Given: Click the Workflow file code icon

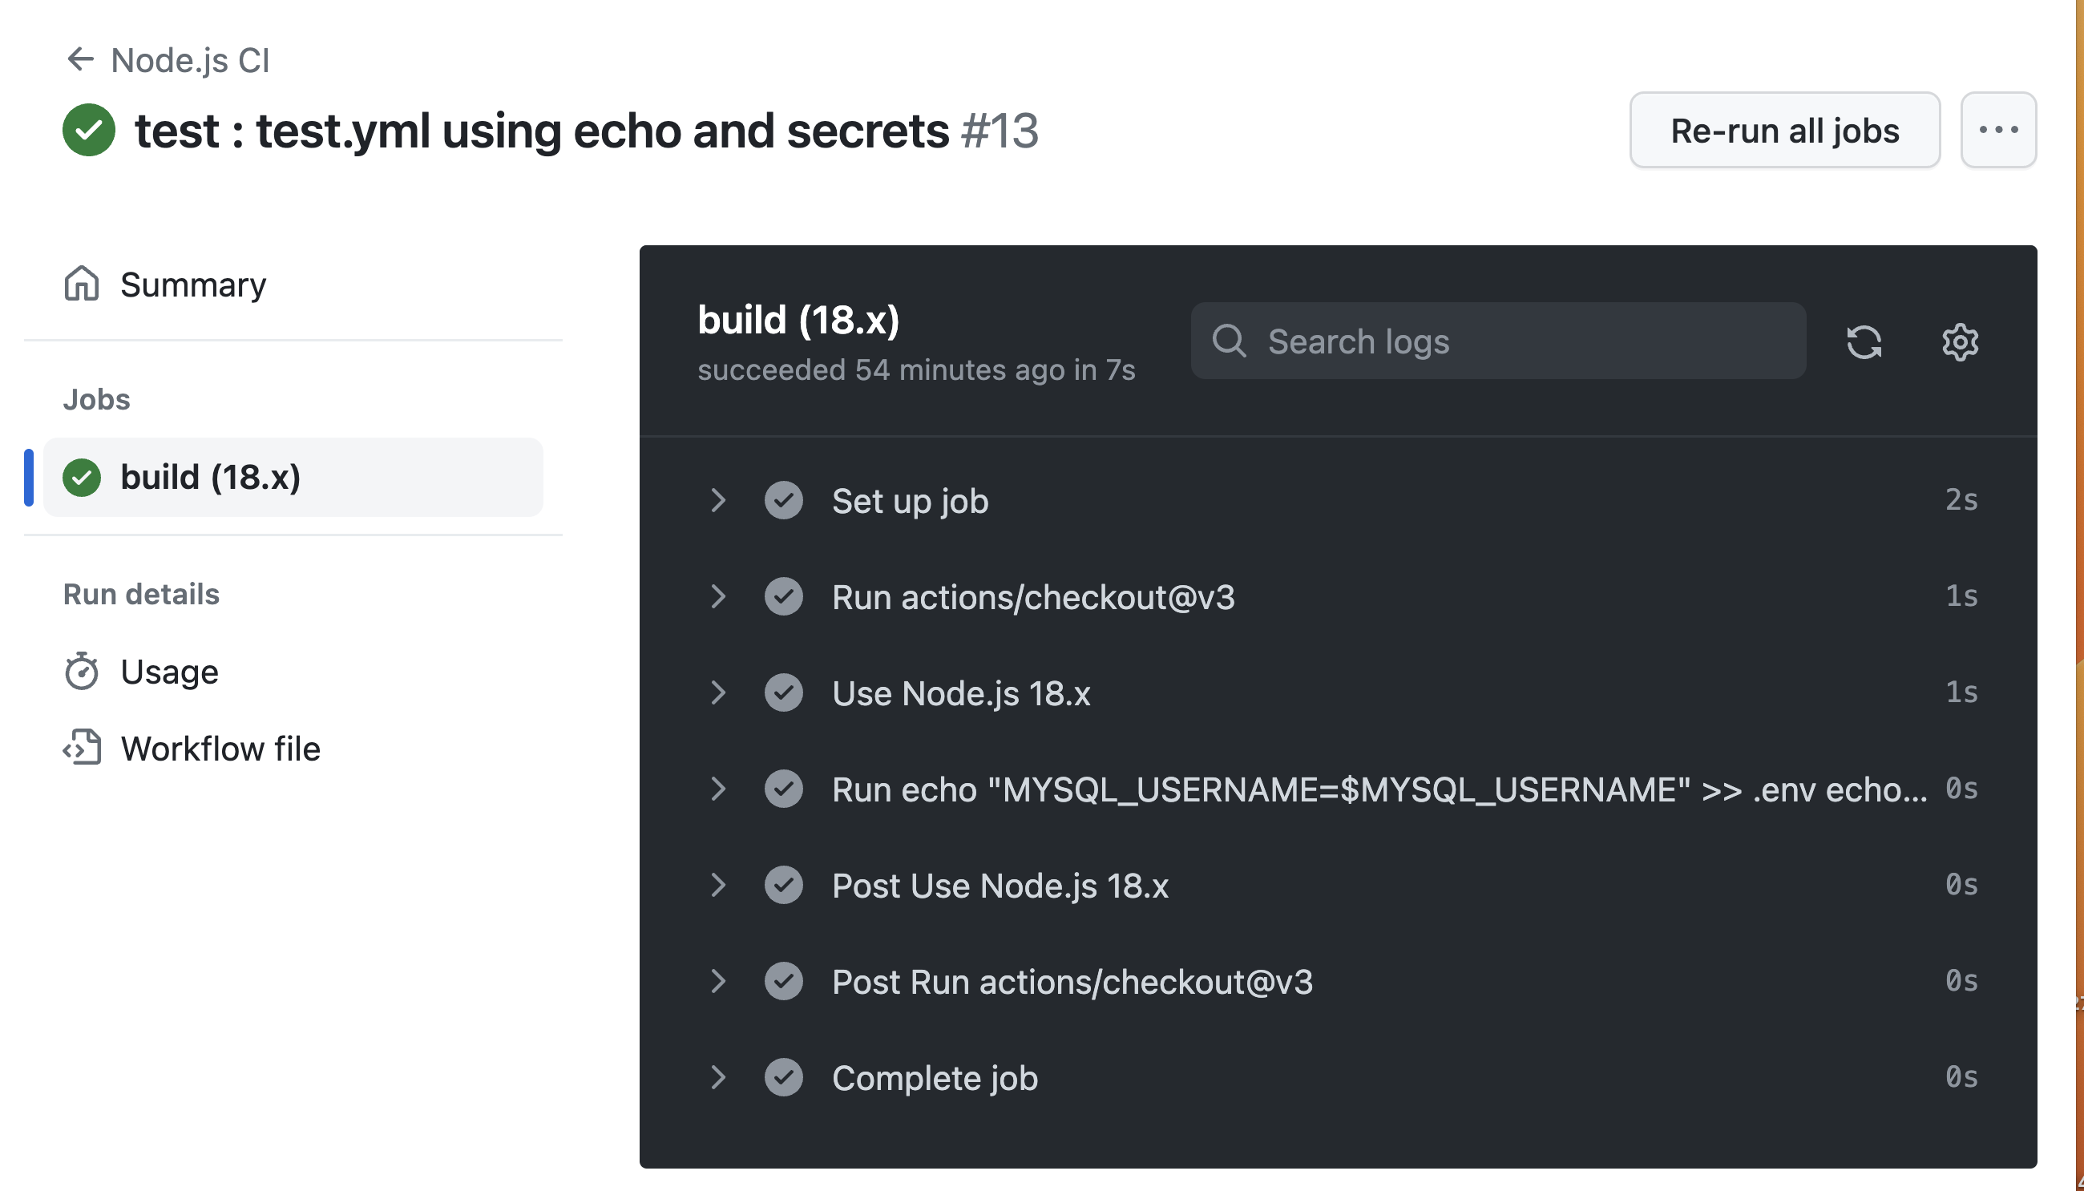Looking at the screenshot, I should click(x=82, y=748).
